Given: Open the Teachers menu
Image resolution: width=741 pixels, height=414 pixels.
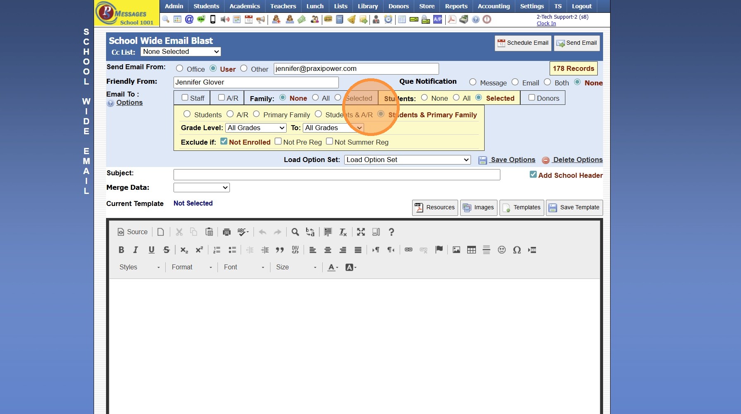Looking at the screenshot, I should (x=283, y=6).
